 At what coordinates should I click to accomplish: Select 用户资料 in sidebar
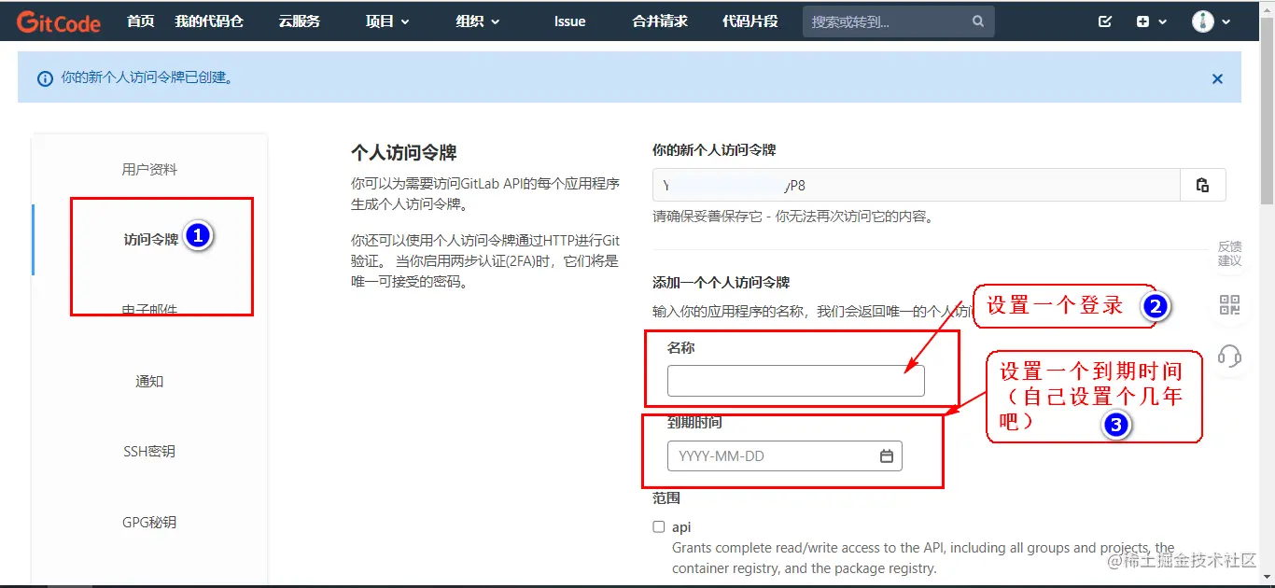[149, 170]
